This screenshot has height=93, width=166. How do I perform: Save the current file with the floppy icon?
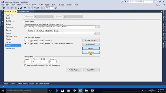(x=18, y=8)
